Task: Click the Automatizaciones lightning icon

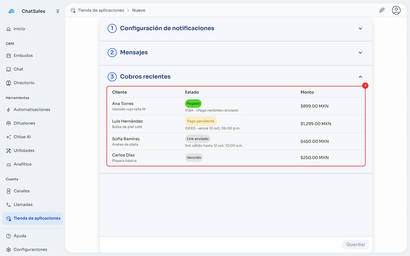Action: point(8,110)
